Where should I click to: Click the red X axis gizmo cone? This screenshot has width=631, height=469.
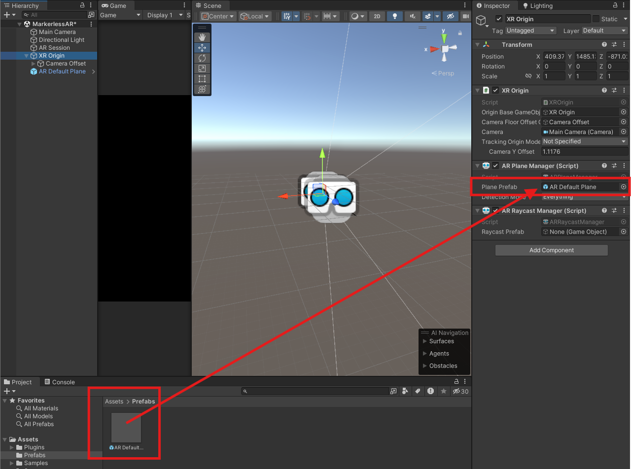click(x=433, y=49)
